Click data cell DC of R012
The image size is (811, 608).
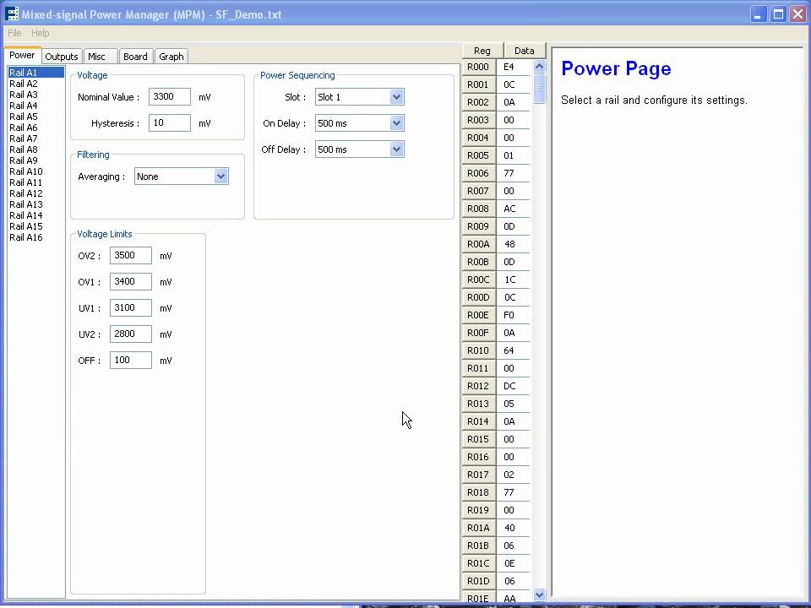(x=513, y=386)
